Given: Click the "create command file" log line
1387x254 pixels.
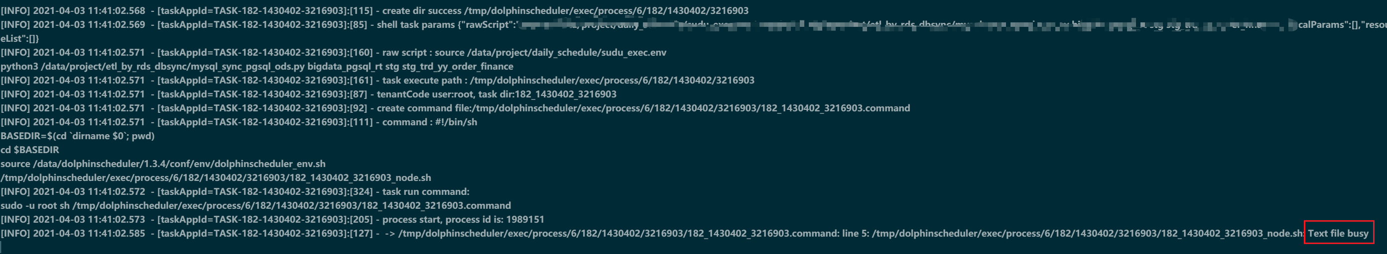Looking at the screenshot, I should click(455, 108).
